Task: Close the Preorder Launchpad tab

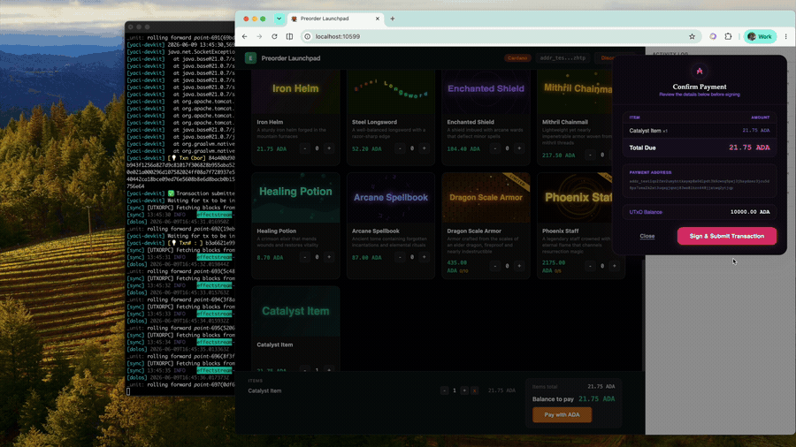Action: 377,19
